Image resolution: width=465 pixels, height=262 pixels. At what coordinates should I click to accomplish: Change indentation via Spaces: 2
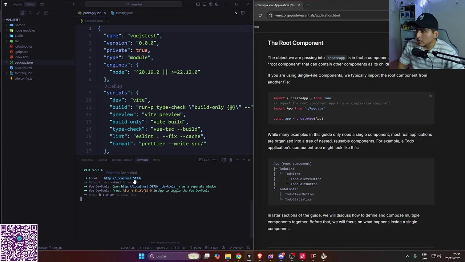pyautogui.click(x=162, y=248)
